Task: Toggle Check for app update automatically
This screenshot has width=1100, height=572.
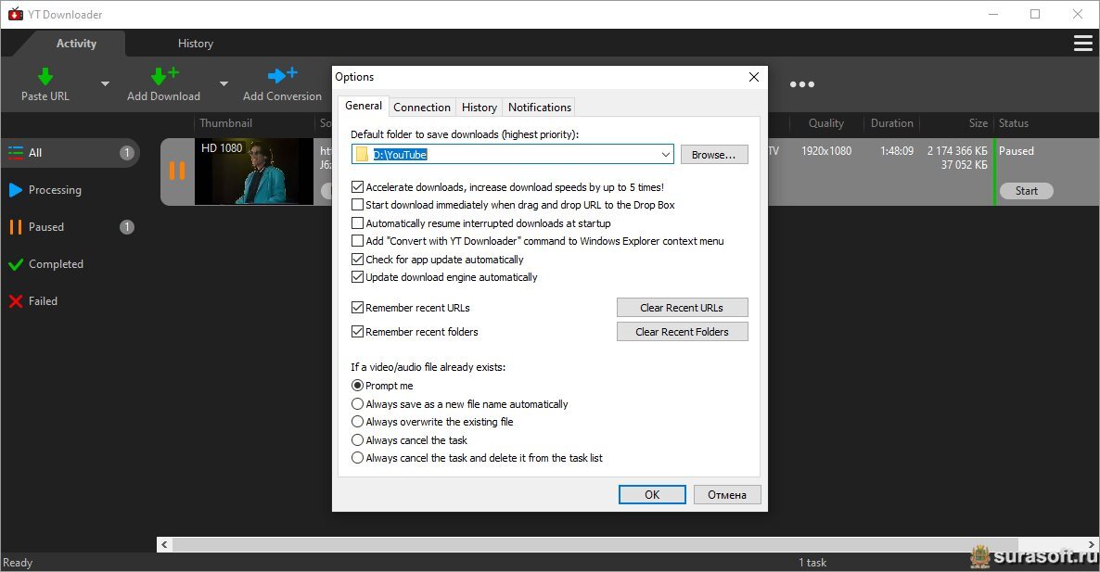Action: (x=357, y=260)
